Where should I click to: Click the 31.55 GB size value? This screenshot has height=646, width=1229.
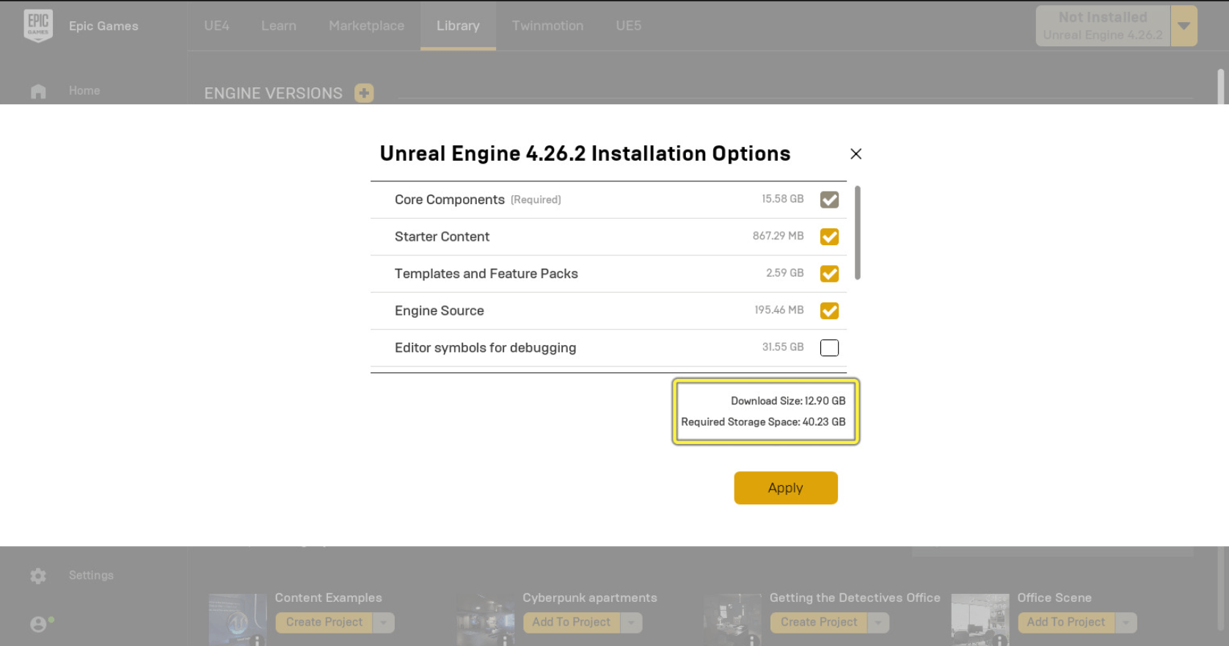(x=783, y=347)
